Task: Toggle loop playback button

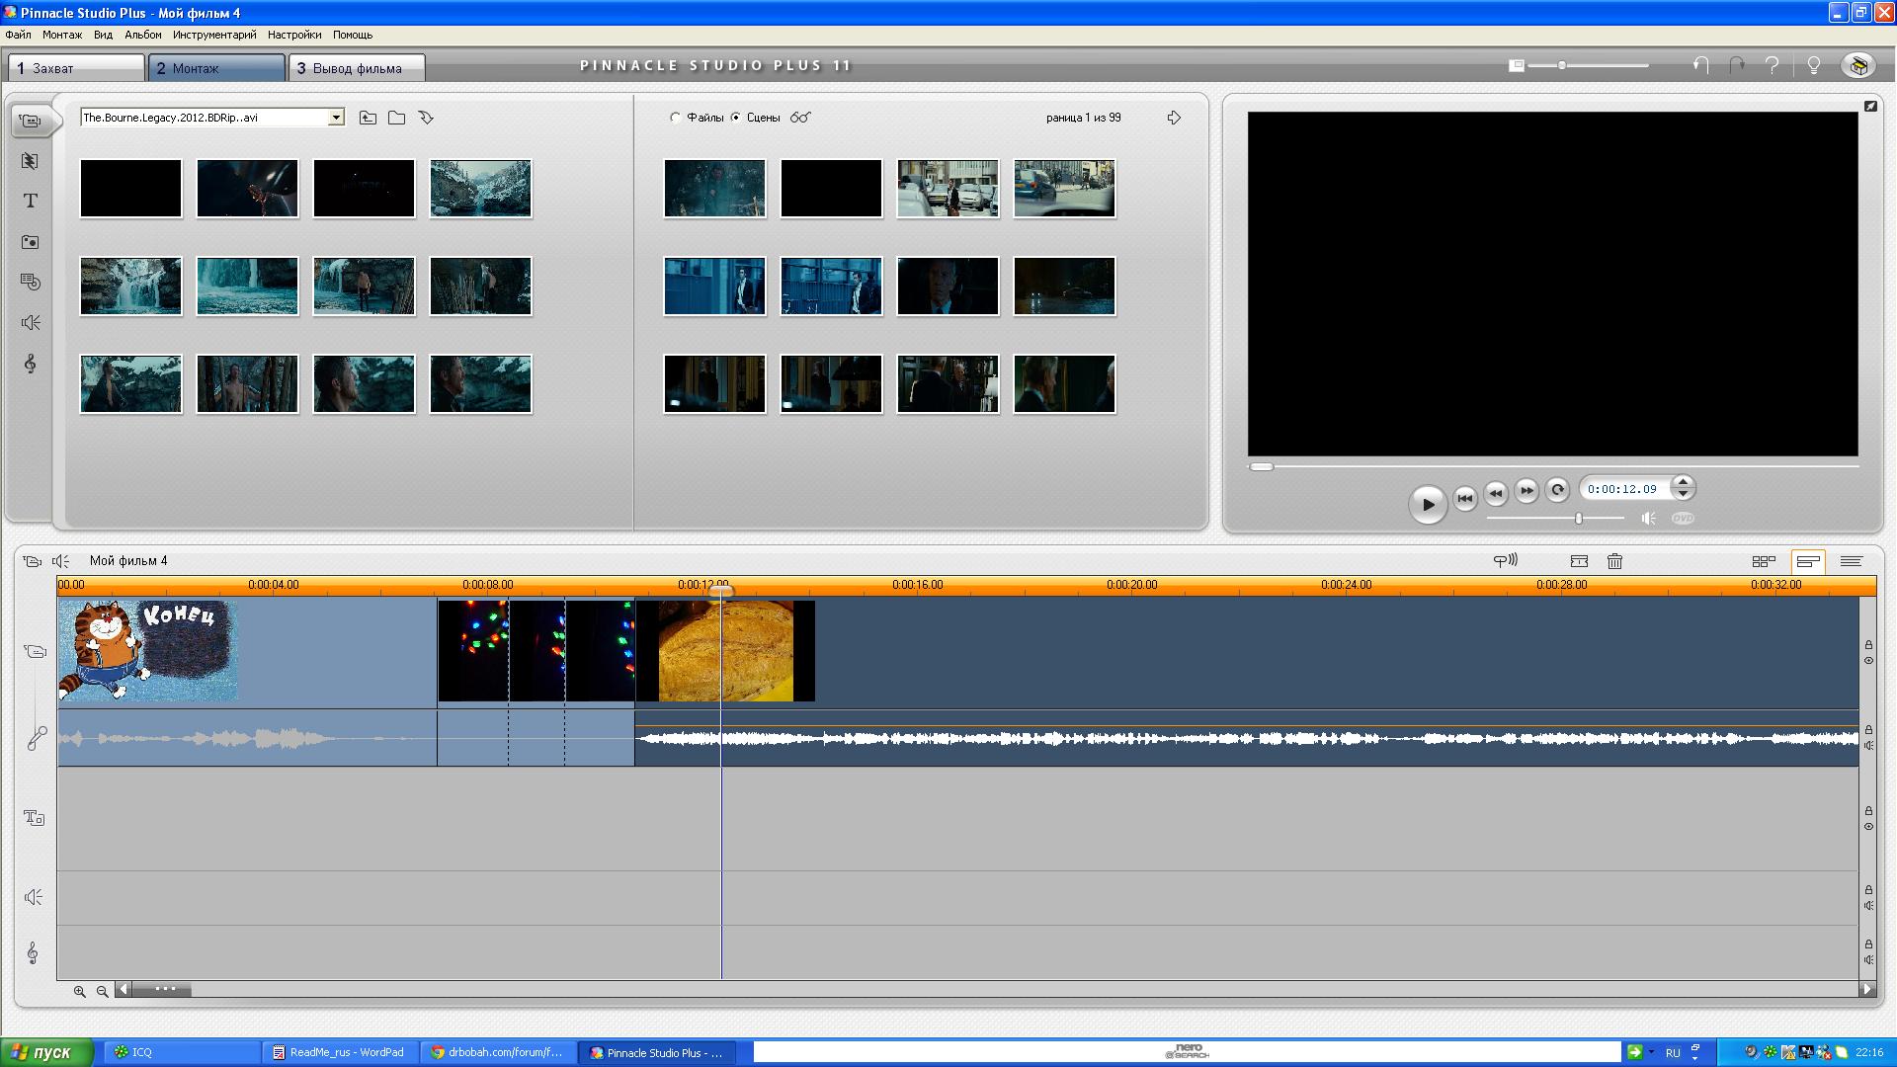Action: tap(1557, 490)
